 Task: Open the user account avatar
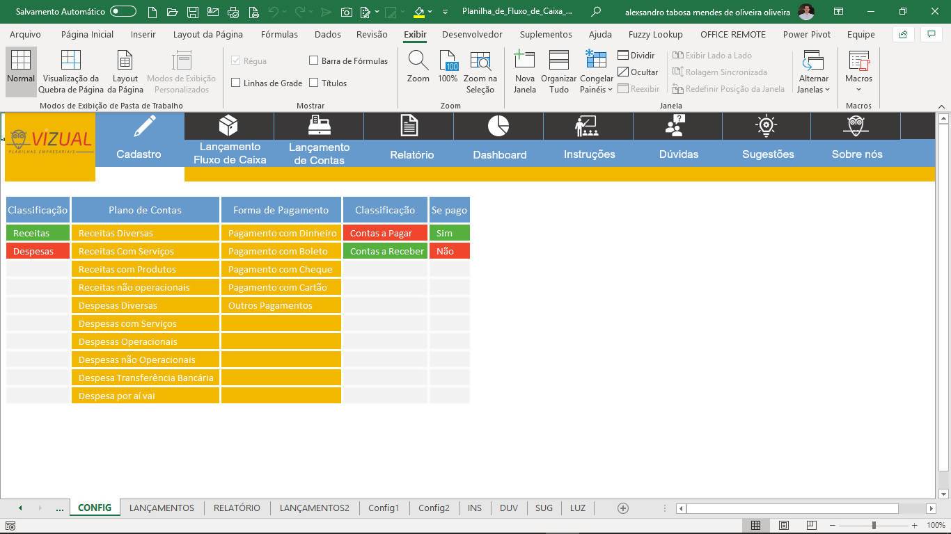[x=806, y=12]
